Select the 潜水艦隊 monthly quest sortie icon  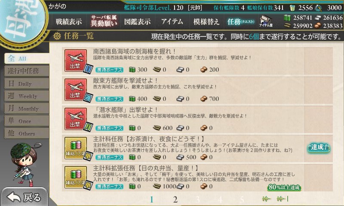(76, 118)
